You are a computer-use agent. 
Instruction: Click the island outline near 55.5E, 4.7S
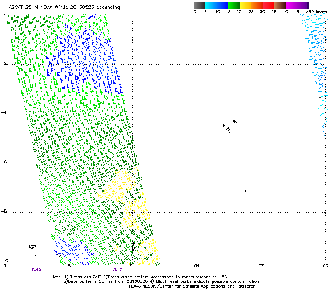point(229,130)
